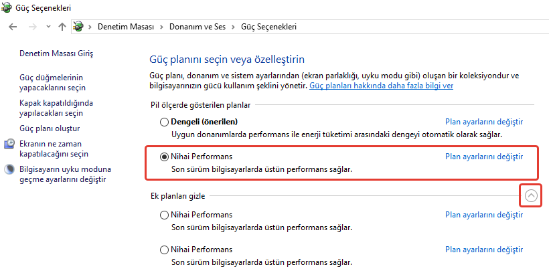
Task: Click Plan ayarlarını değiştir for Dengeli plan
Action: click(x=483, y=122)
